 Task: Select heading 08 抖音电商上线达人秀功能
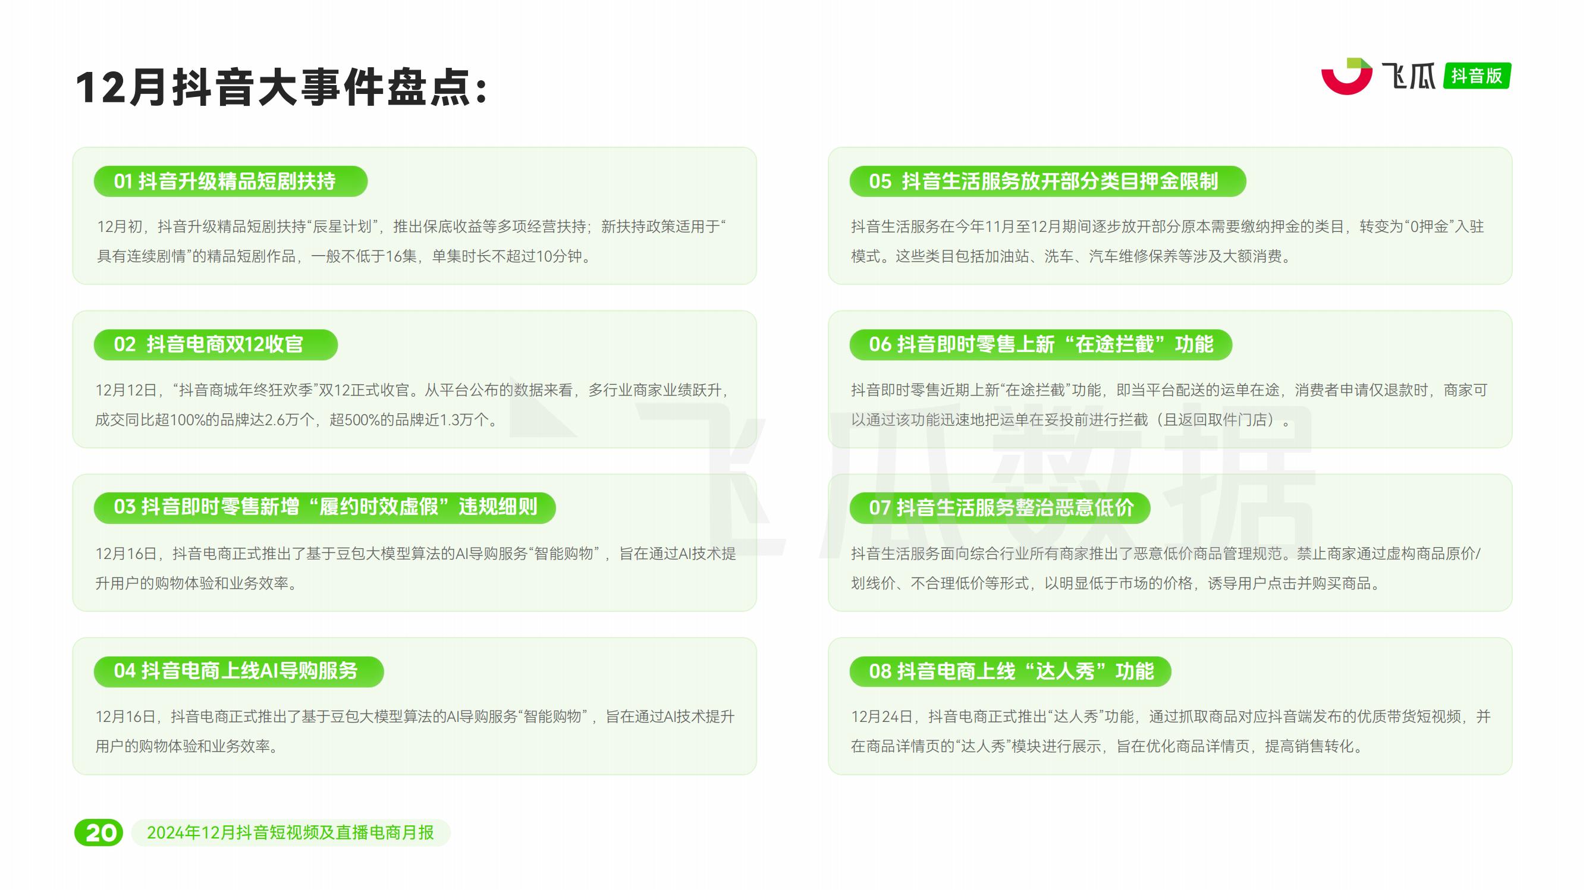pyautogui.click(x=1010, y=671)
